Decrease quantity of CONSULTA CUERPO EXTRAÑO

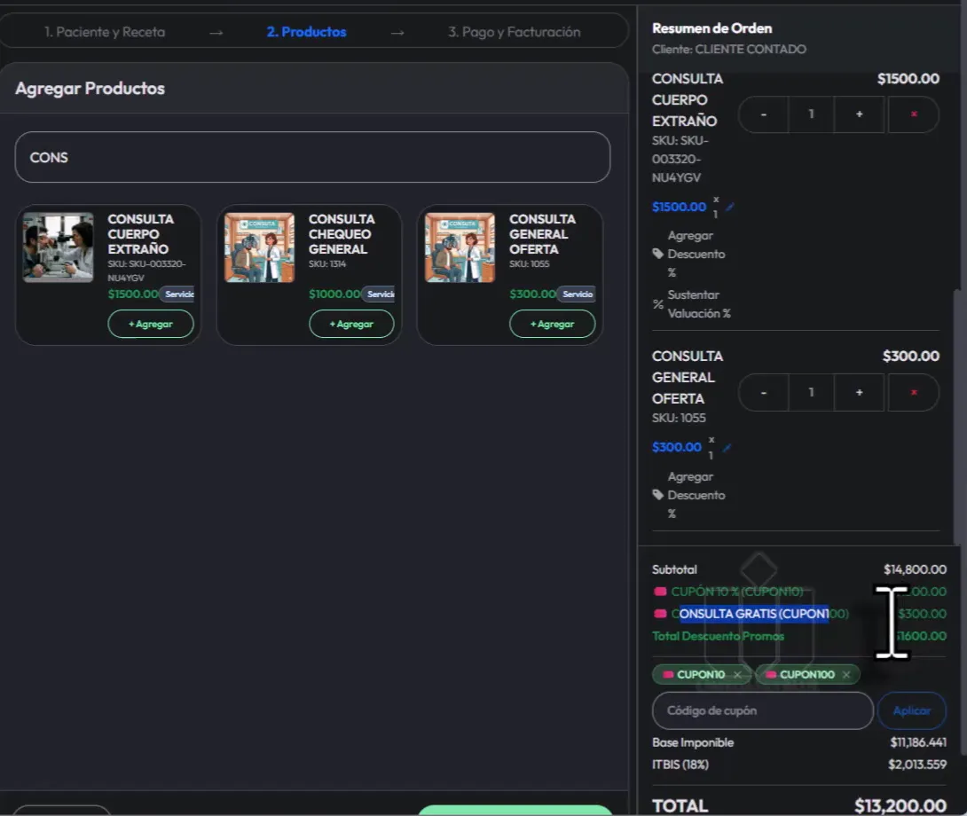click(764, 114)
